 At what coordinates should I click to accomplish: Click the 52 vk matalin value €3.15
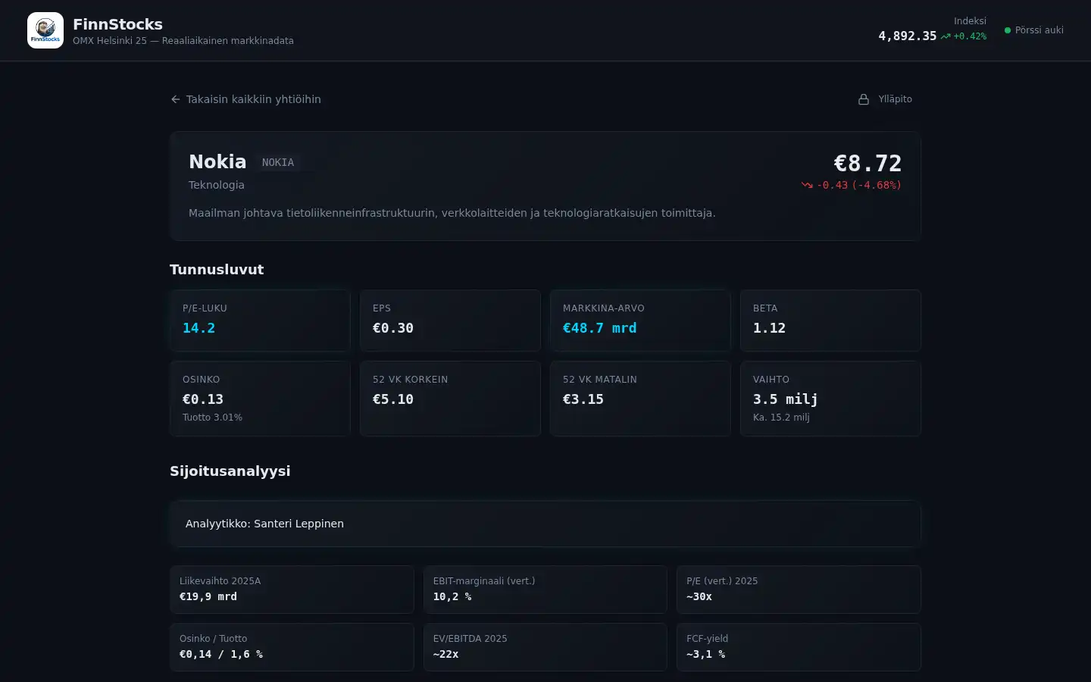point(583,399)
